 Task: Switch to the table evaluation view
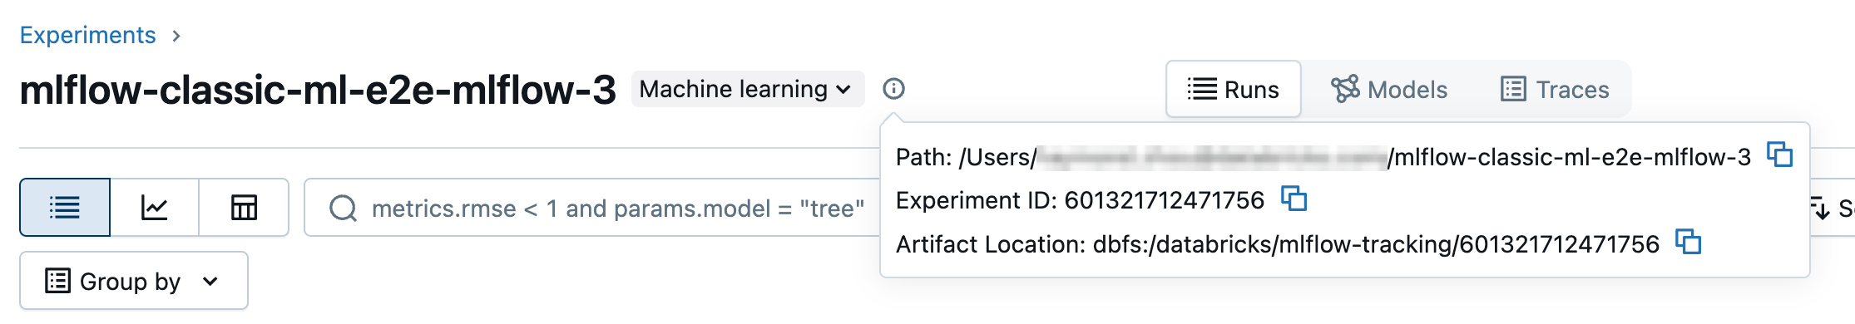(244, 207)
